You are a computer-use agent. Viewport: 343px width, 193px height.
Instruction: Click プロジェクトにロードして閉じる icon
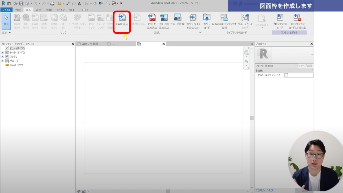click(x=297, y=18)
